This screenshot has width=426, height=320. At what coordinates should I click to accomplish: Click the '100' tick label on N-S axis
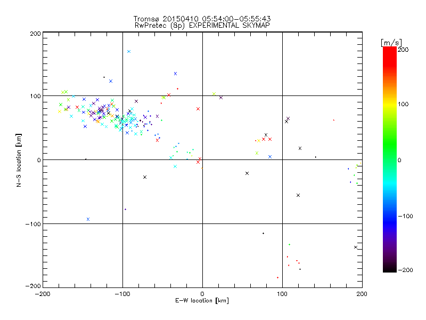click(35, 96)
